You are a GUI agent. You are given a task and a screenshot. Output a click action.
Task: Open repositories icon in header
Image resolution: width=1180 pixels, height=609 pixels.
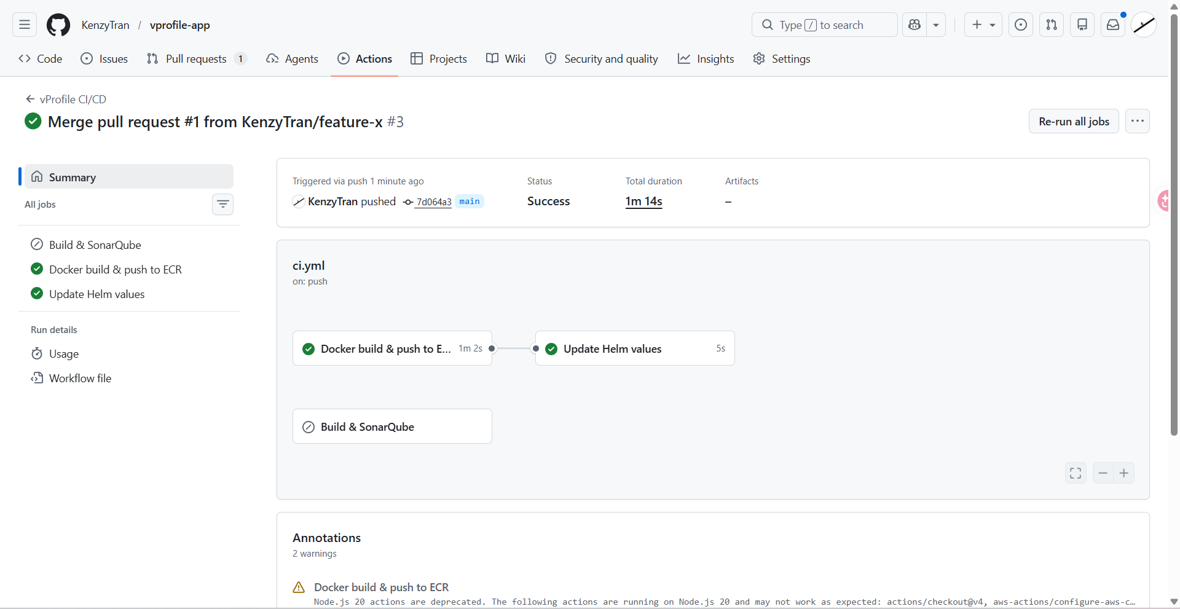pyautogui.click(x=1082, y=25)
